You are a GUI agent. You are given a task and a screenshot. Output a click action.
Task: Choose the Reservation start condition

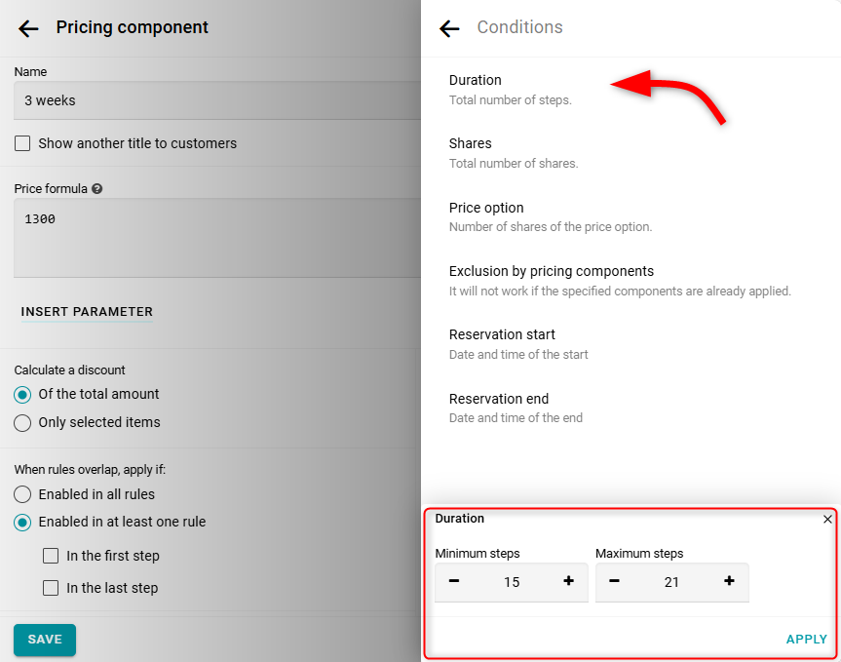pyautogui.click(x=502, y=335)
